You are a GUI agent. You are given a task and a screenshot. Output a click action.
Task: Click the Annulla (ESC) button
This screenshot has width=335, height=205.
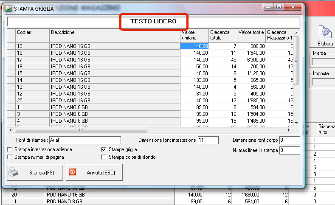tap(94, 172)
